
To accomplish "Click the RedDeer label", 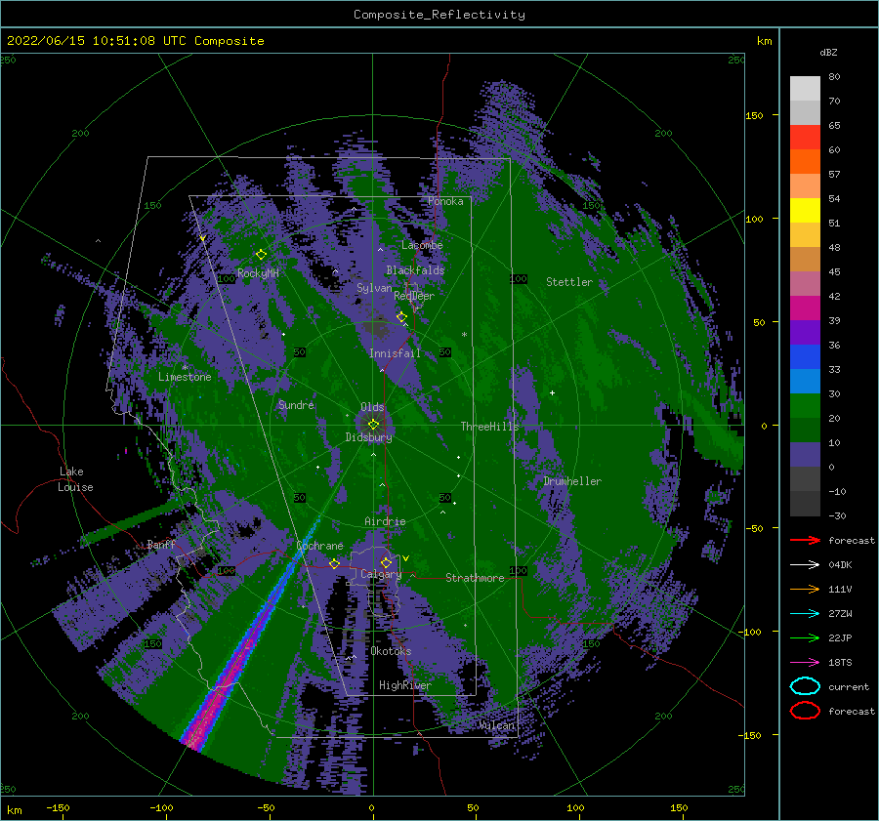I will tap(414, 296).
